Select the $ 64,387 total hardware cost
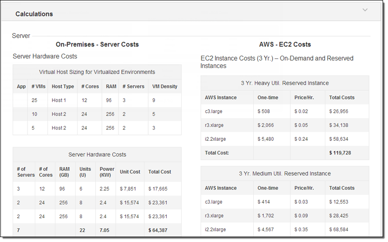The image size is (388, 242). point(158,230)
